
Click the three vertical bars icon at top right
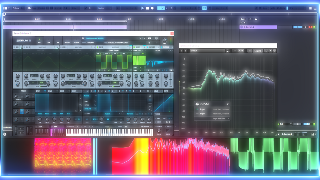tap(310, 8)
